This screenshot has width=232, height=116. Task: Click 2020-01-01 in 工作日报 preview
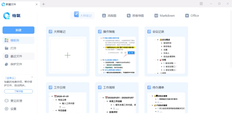tap(63, 96)
